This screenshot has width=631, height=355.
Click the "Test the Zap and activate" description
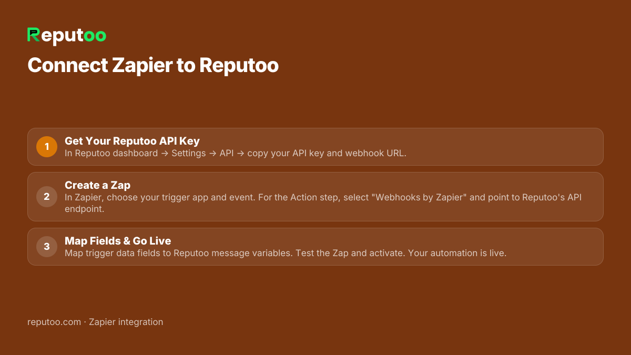point(286,253)
